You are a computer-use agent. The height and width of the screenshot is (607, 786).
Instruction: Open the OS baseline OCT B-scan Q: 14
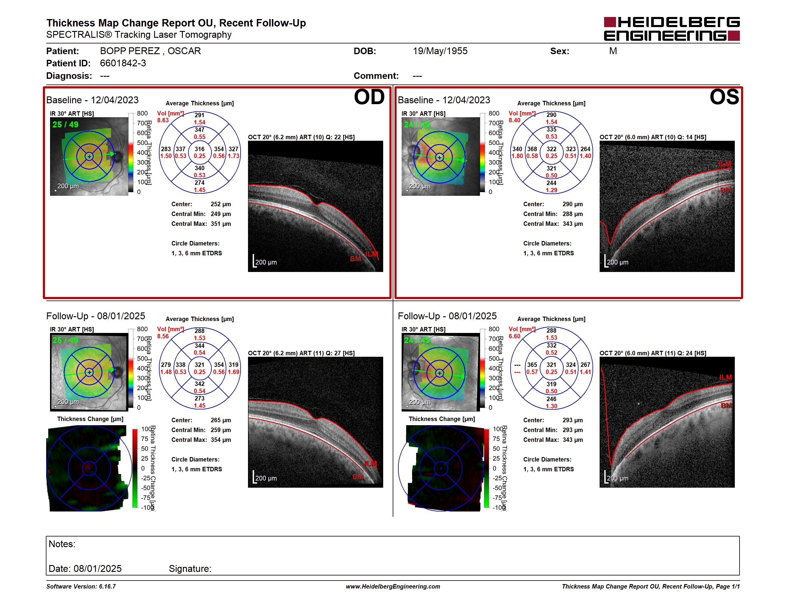click(667, 206)
